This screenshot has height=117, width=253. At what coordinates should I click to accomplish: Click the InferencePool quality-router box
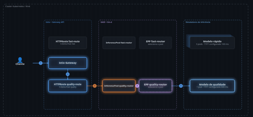coord(119,86)
